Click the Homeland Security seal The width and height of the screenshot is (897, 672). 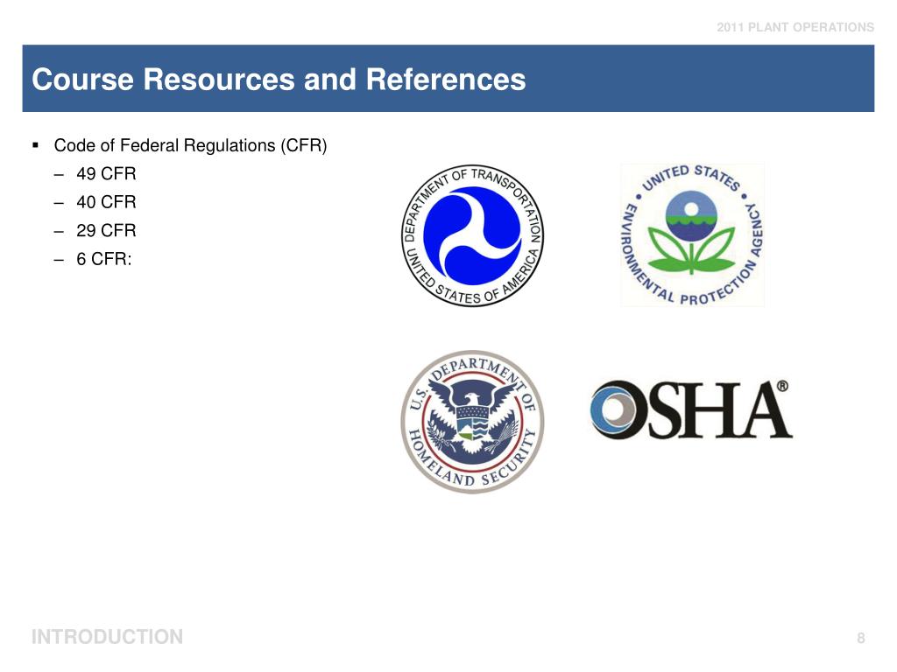coord(472,422)
